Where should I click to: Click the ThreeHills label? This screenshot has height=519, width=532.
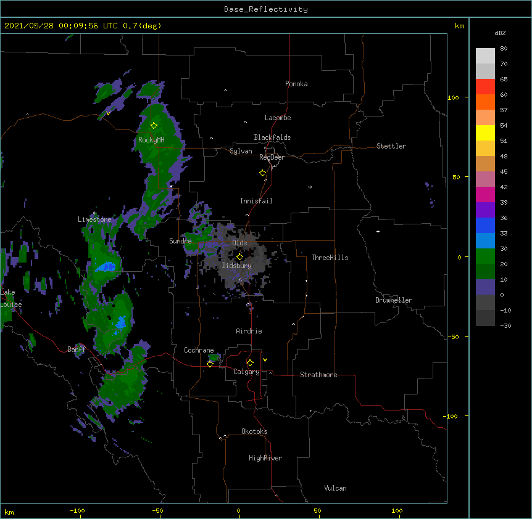point(330,258)
